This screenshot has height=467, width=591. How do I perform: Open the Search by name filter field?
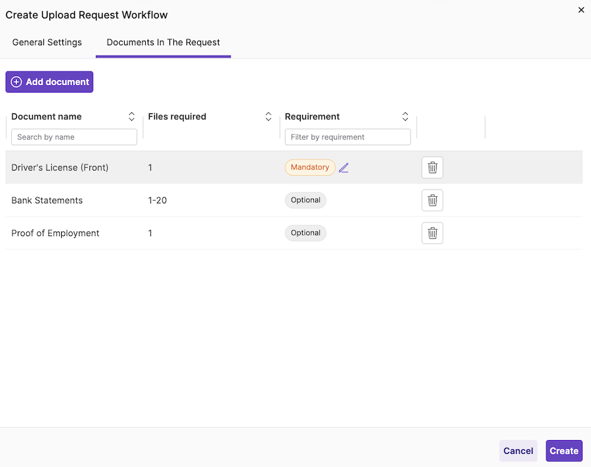tap(74, 136)
